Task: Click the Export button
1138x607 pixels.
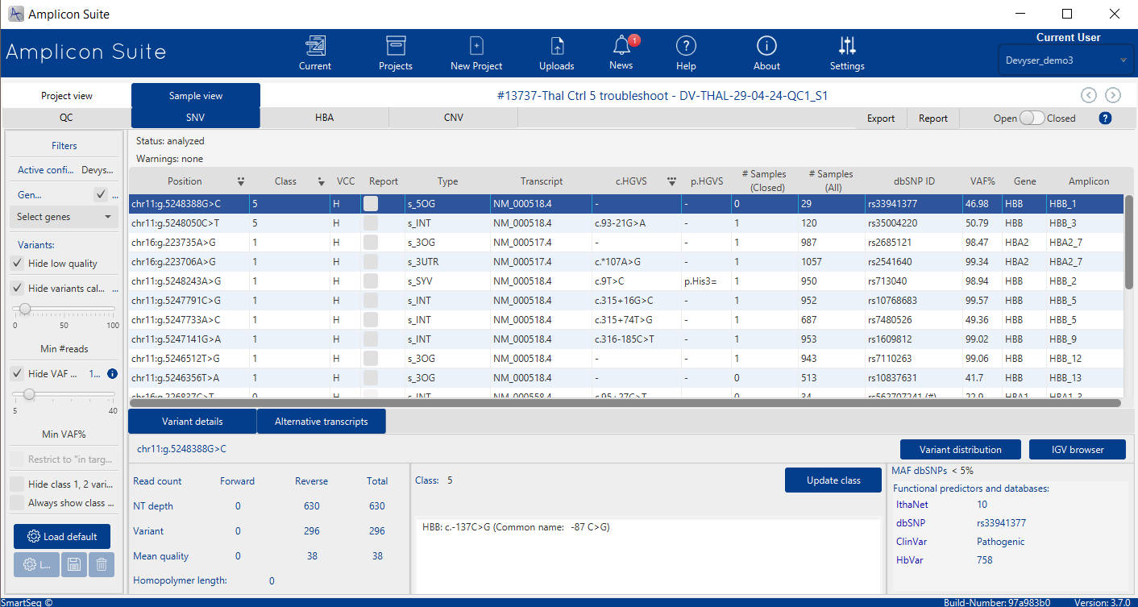Action: [881, 118]
